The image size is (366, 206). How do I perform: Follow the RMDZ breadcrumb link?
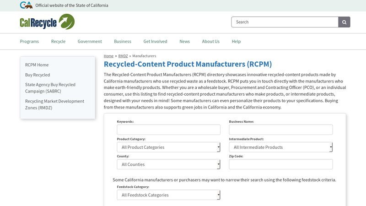(123, 56)
